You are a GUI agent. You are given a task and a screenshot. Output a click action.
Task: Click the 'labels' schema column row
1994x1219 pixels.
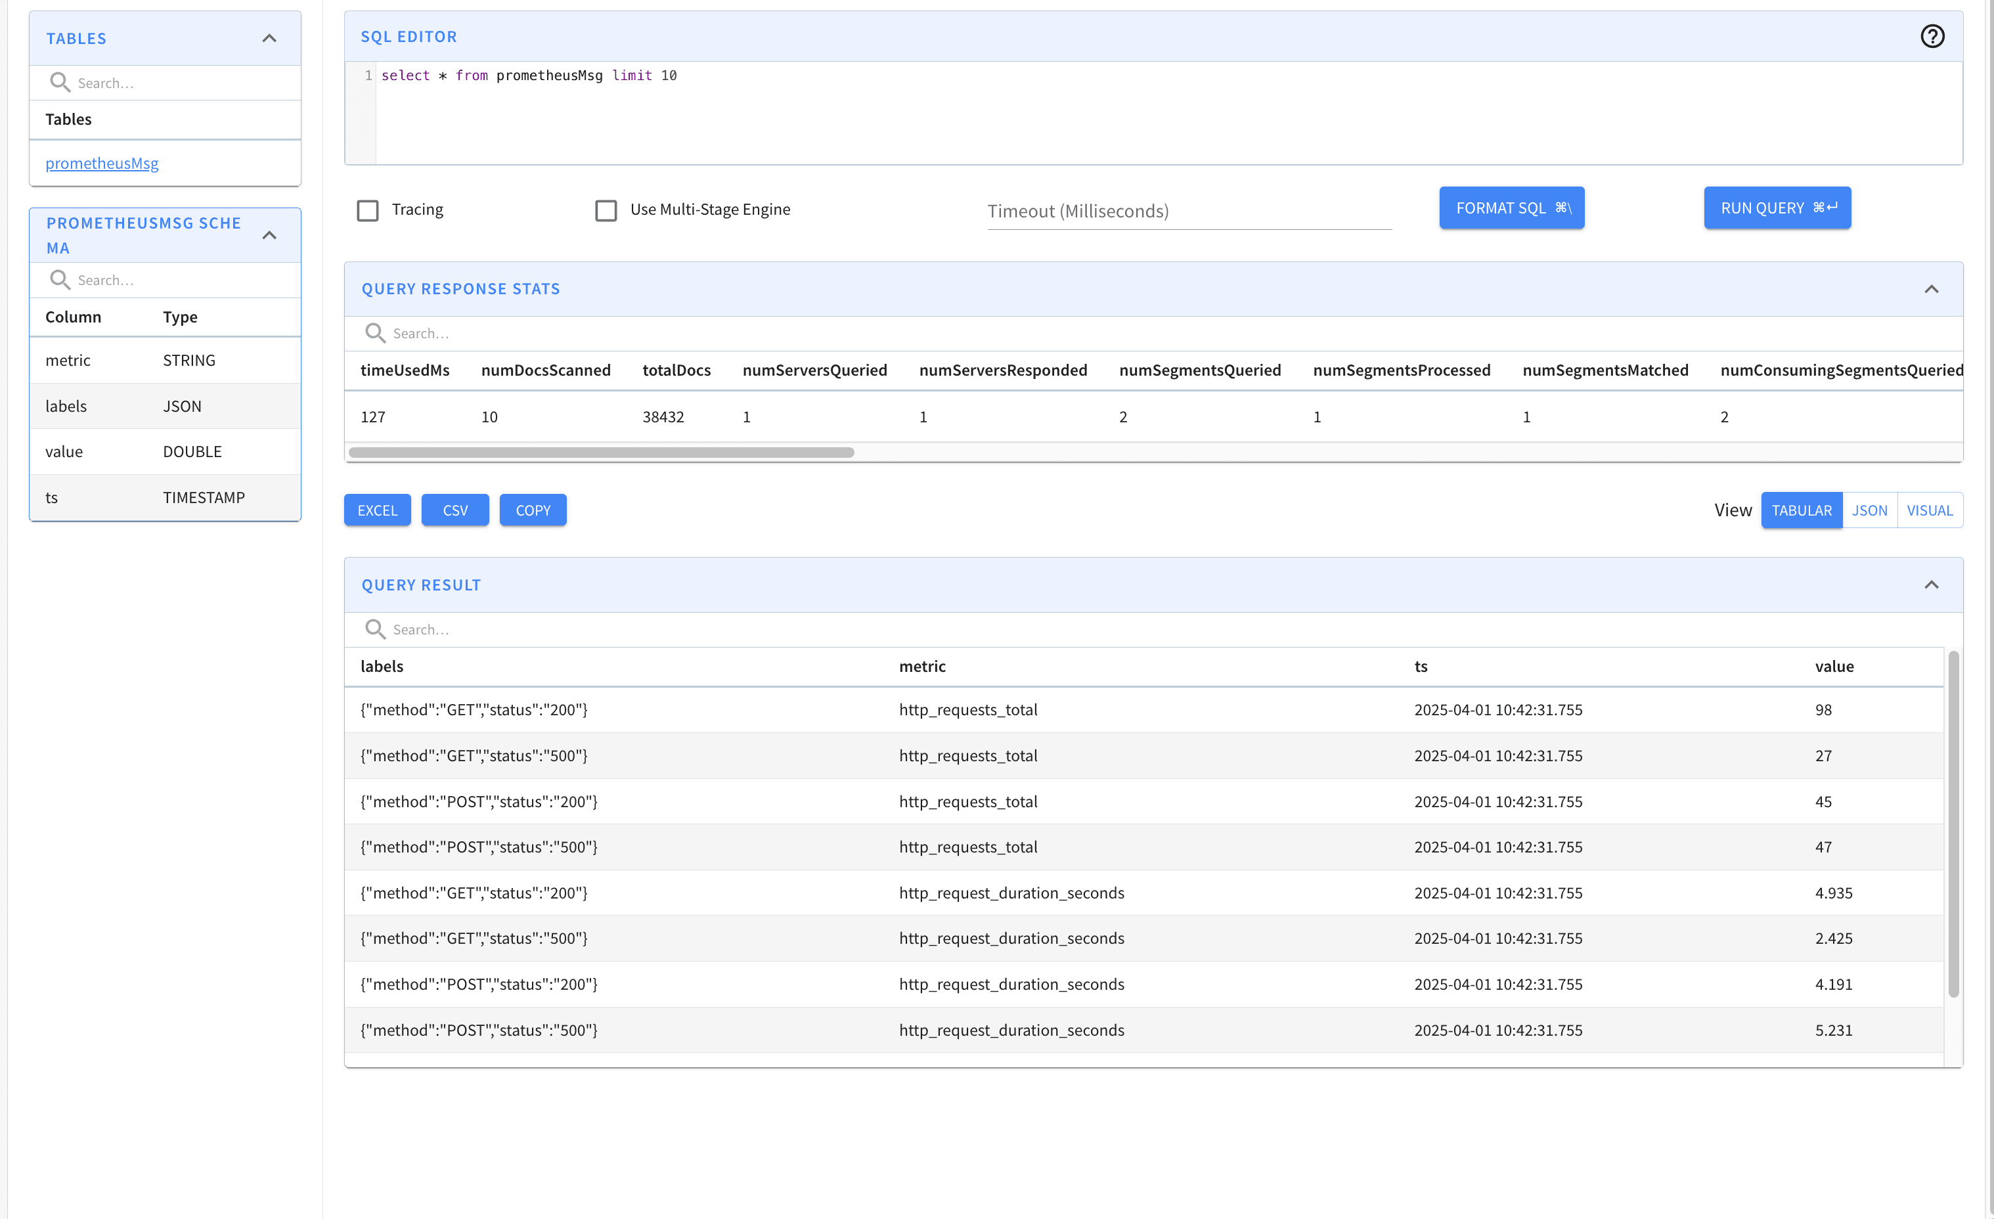[x=165, y=407]
